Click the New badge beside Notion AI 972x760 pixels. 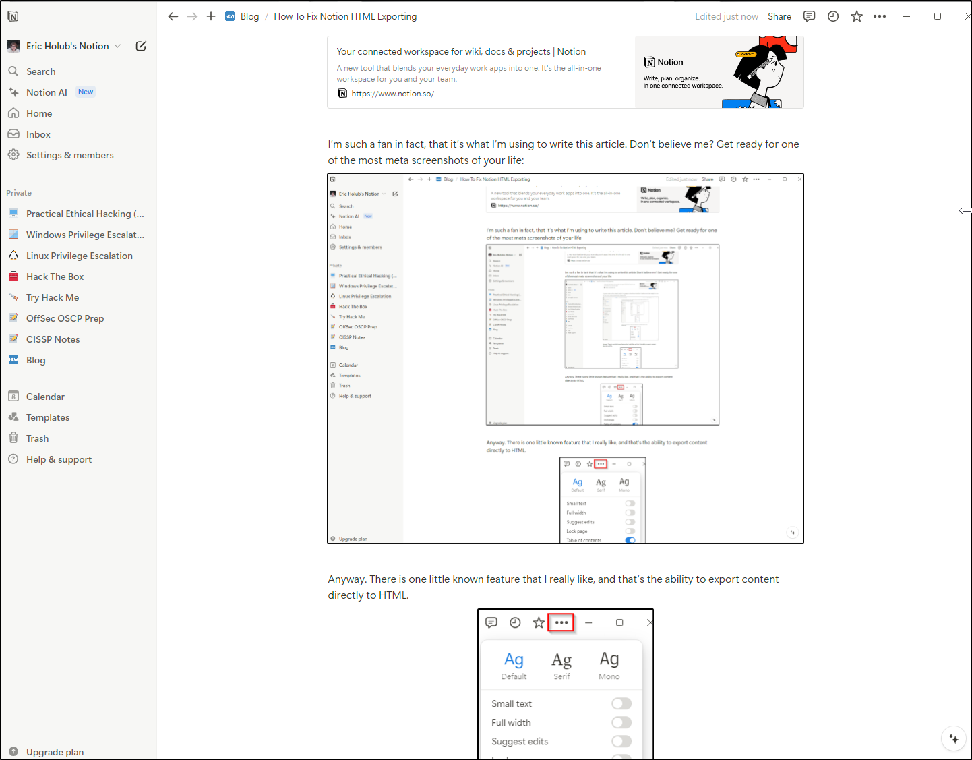coord(86,92)
